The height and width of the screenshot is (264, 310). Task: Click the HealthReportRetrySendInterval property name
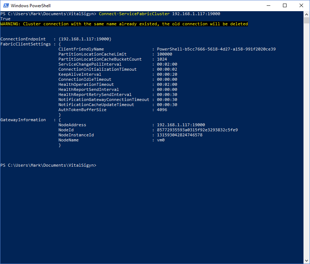(x=95, y=94)
